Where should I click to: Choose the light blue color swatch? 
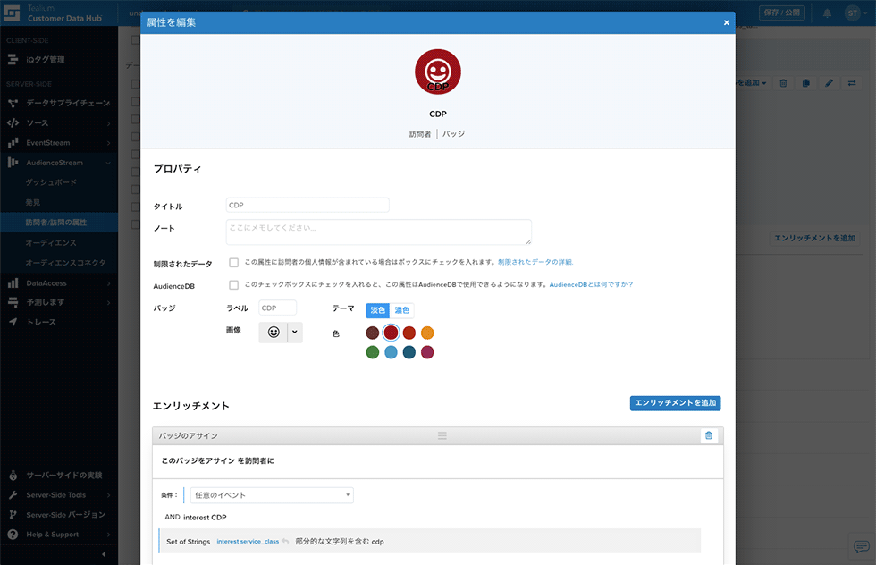[392, 352]
